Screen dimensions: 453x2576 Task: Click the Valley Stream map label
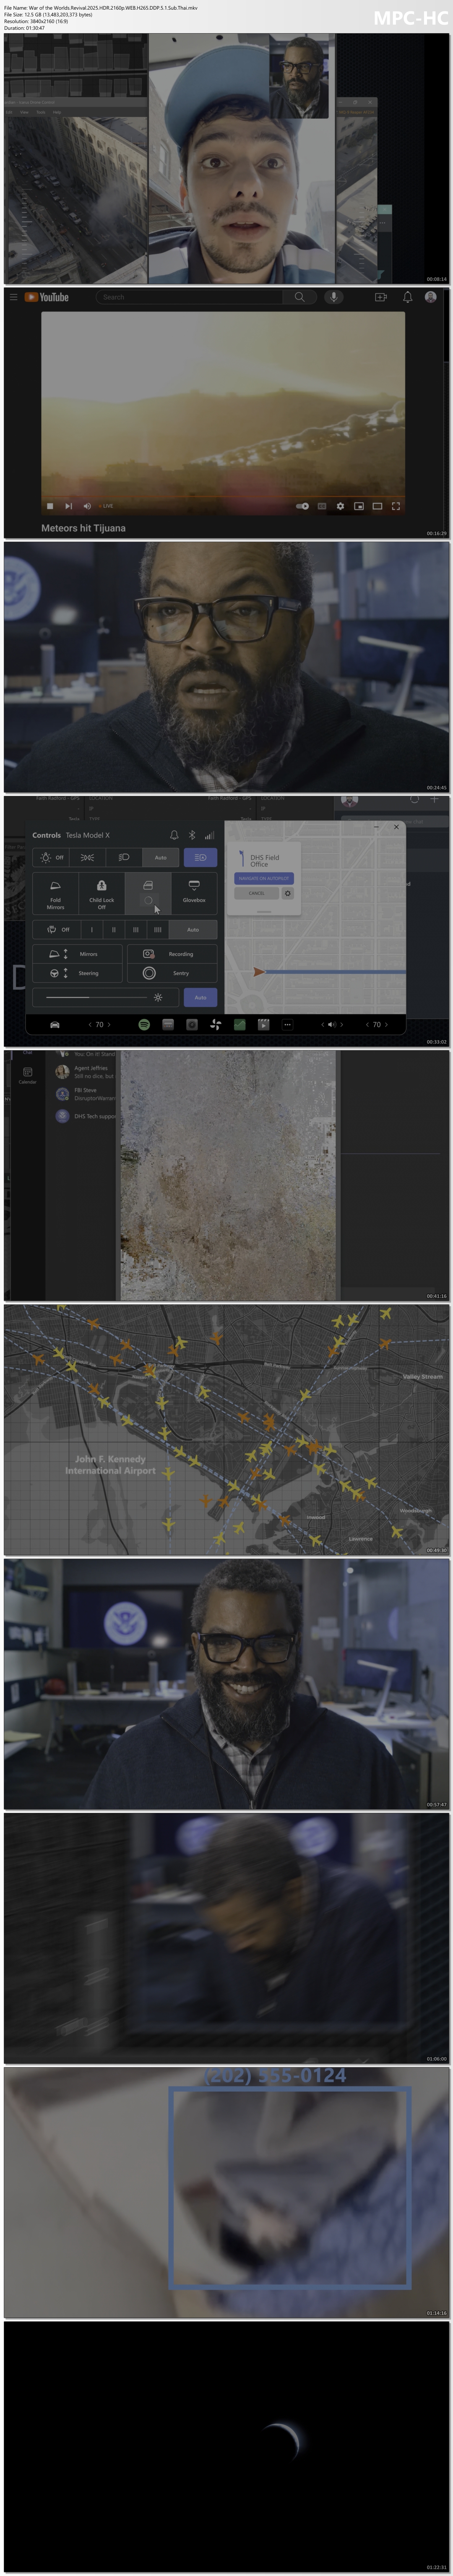point(422,1376)
